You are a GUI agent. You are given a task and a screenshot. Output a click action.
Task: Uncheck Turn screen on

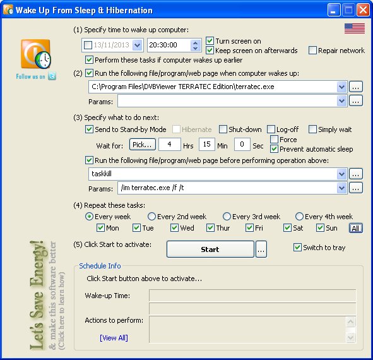[210, 40]
